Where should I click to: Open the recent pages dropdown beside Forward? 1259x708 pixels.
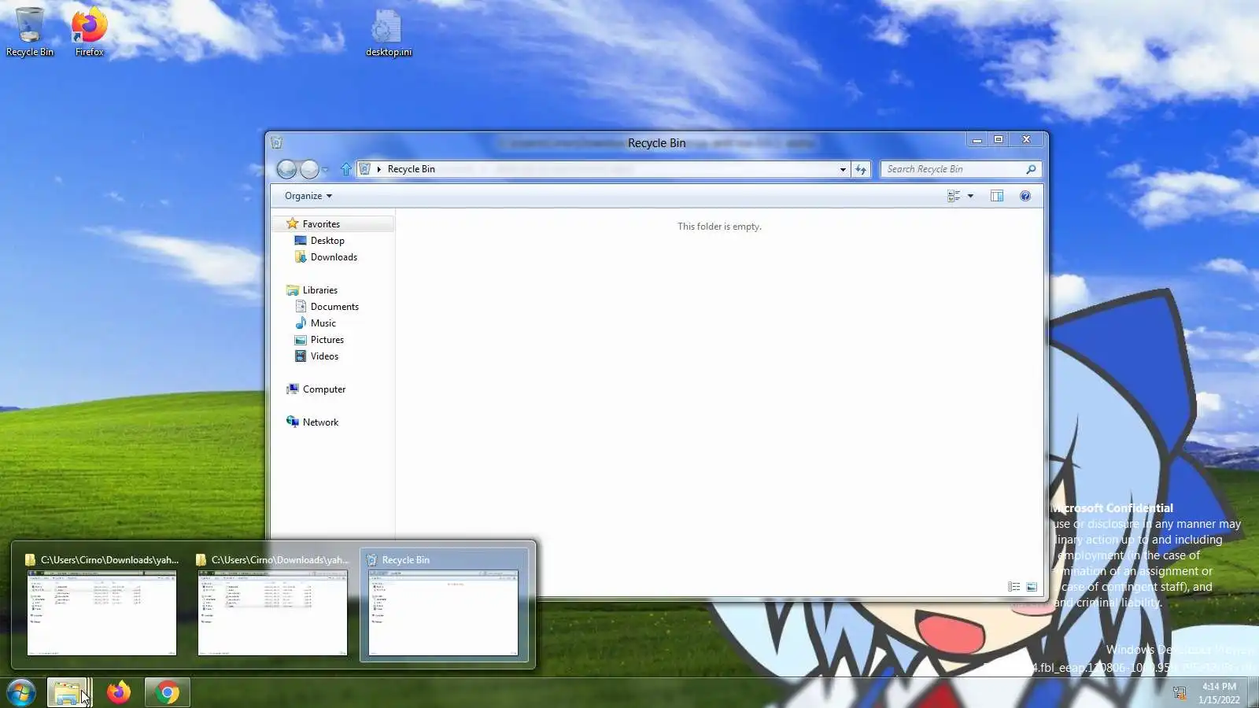pos(325,170)
